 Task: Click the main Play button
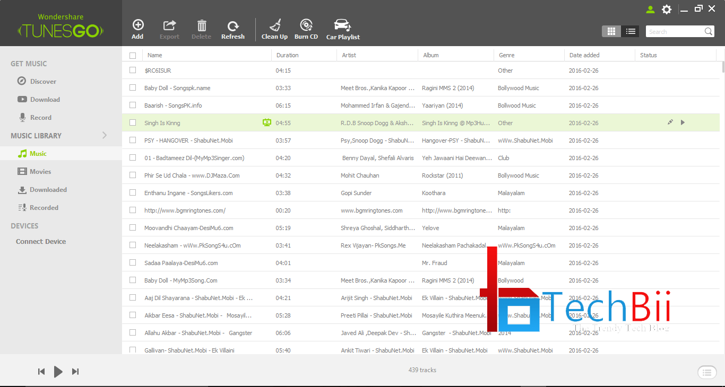pyautogui.click(x=58, y=372)
